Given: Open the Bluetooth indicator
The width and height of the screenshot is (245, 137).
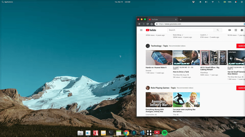Looking at the screenshot, I should pos(219,2).
